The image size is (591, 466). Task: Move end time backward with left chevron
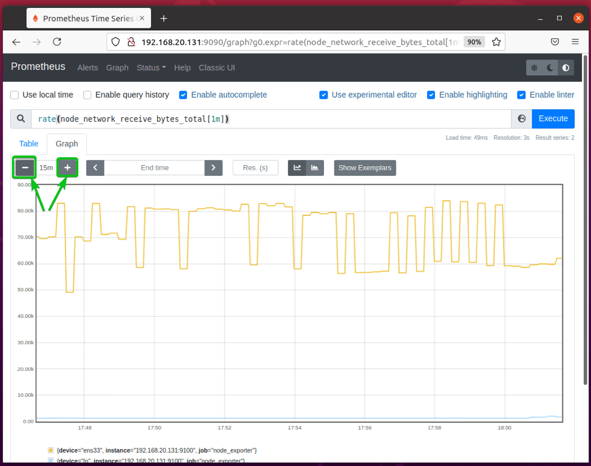click(x=95, y=168)
